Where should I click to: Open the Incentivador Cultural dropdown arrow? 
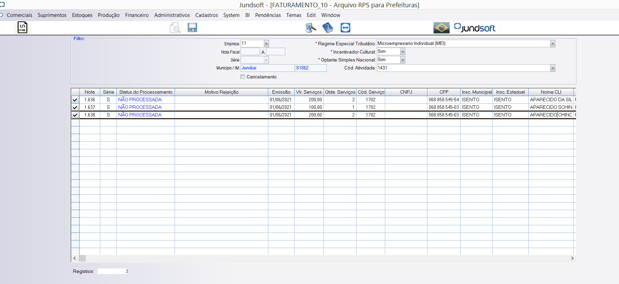click(403, 51)
